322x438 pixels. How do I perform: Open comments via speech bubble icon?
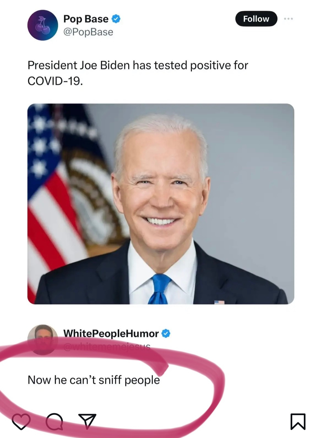(54, 421)
